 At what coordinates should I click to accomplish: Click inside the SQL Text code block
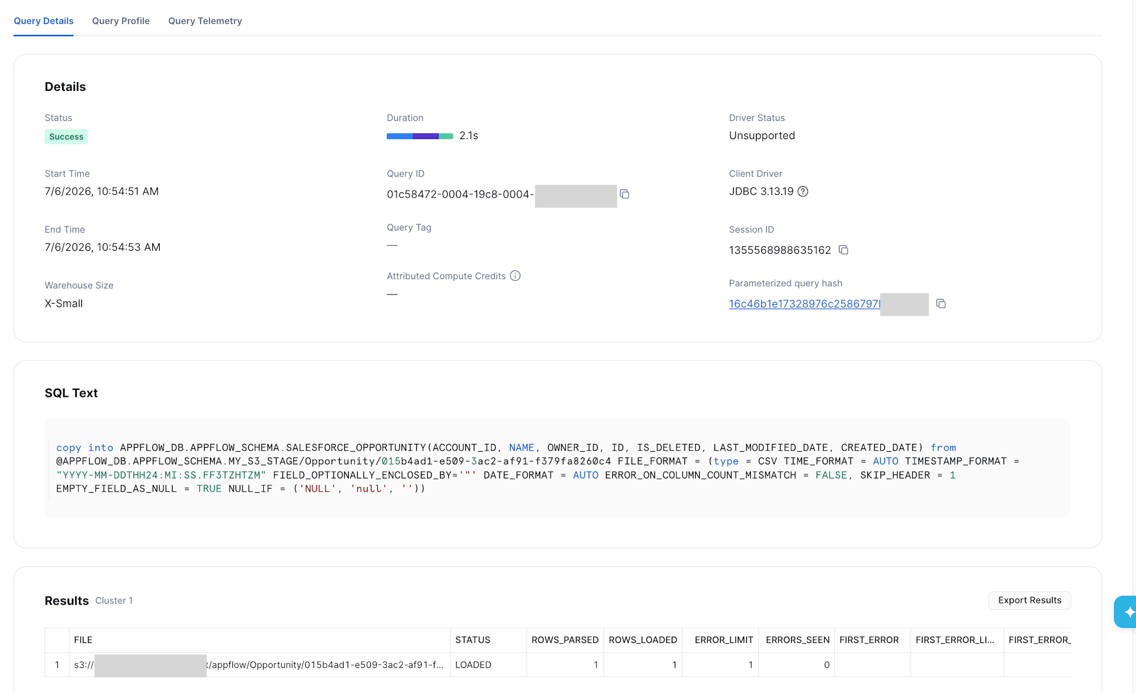point(558,468)
